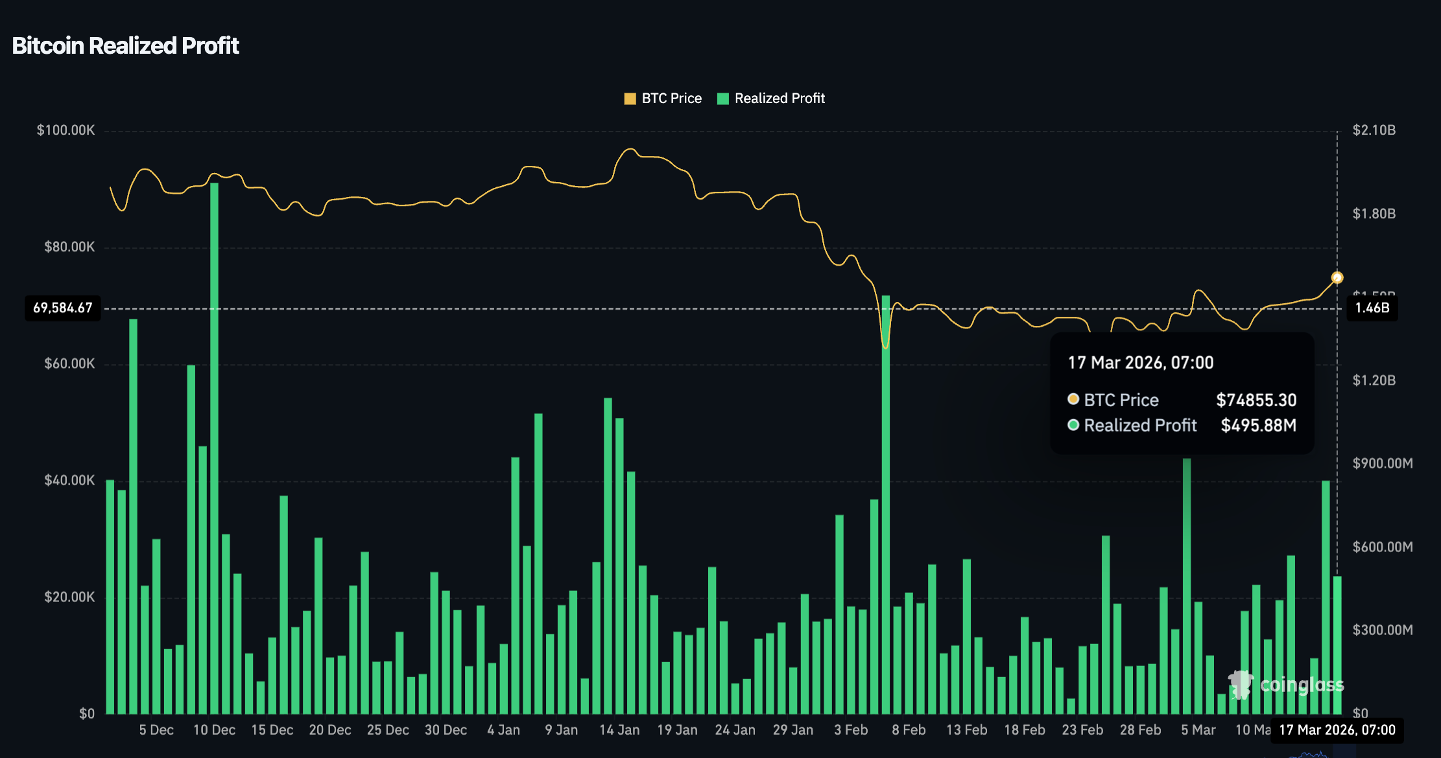Click the 14 Jan x-axis date label
The height and width of the screenshot is (758, 1441).
pyautogui.click(x=619, y=730)
